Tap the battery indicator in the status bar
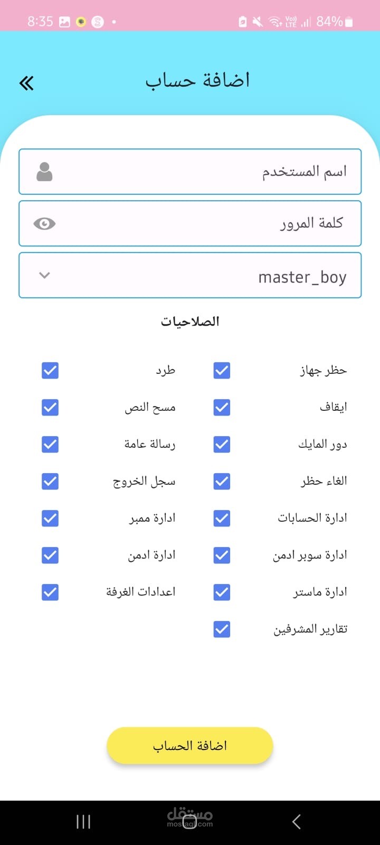Screen dimensions: 380x845 (x=349, y=22)
